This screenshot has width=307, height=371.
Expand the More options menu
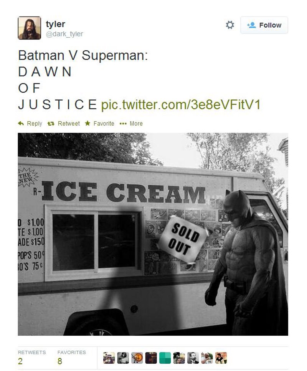[x=131, y=123]
